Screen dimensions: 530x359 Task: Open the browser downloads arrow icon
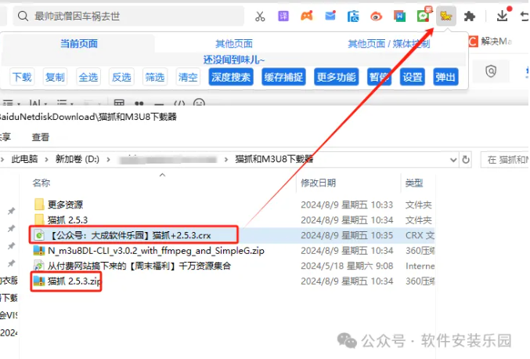(503, 16)
